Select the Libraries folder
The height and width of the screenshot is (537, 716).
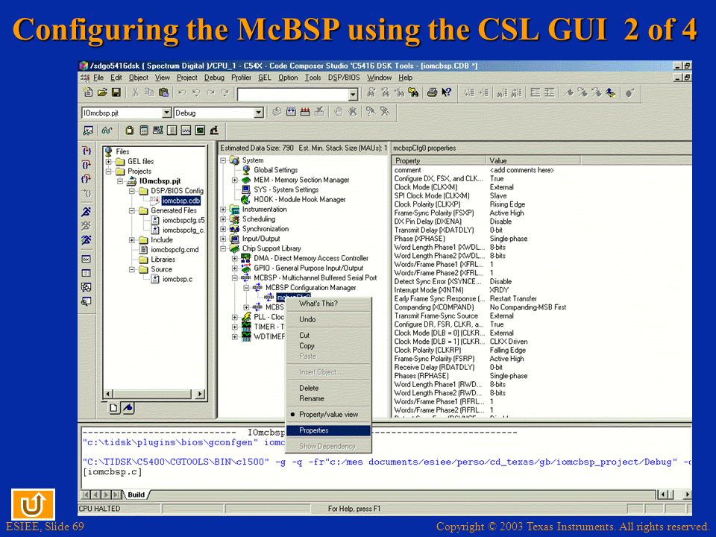pyautogui.click(x=163, y=260)
